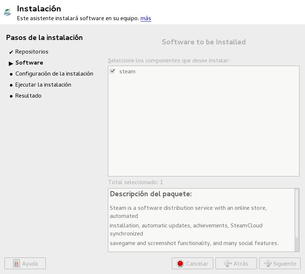Viewport: 305px width, 274px height.
Task: Select the Software step in sidebar
Action: pyautogui.click(x=29, y=63)
